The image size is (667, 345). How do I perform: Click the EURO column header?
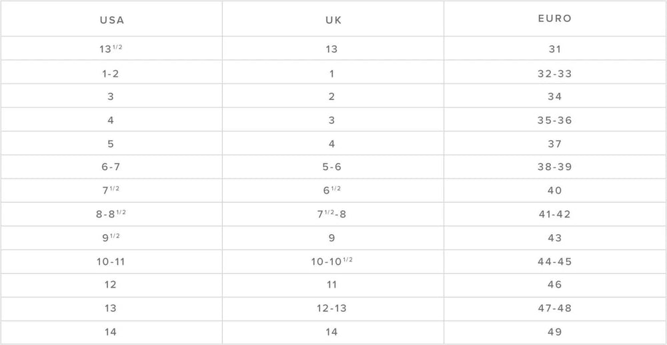554,19
